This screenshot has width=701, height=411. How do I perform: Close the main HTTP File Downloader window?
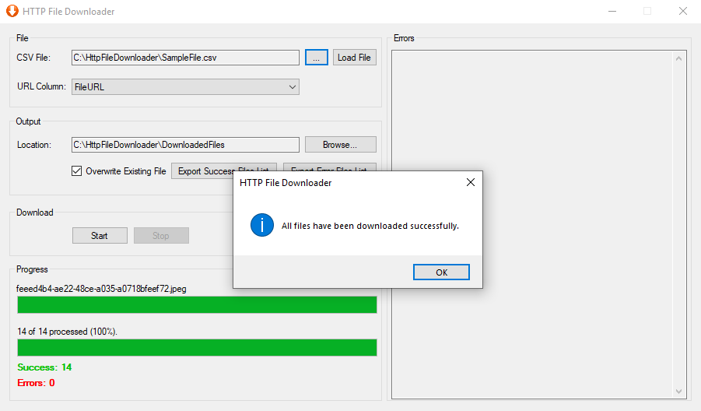682,11
